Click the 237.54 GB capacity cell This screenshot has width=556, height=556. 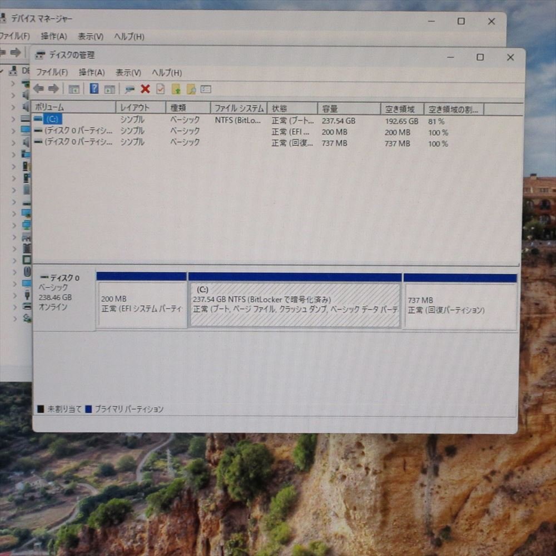(x=338, y=121)
